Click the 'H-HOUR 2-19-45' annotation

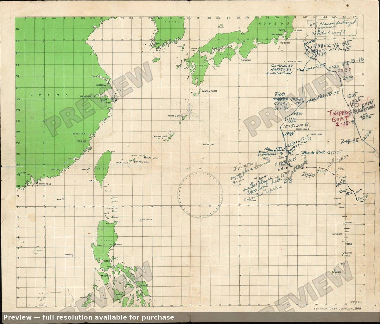point(322,152)
